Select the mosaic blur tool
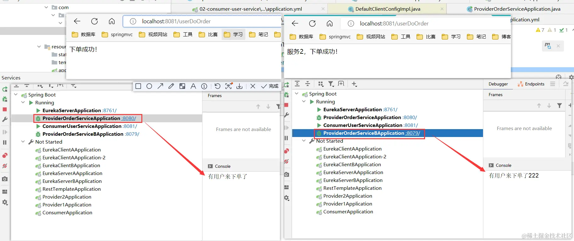 click(182, 86)
